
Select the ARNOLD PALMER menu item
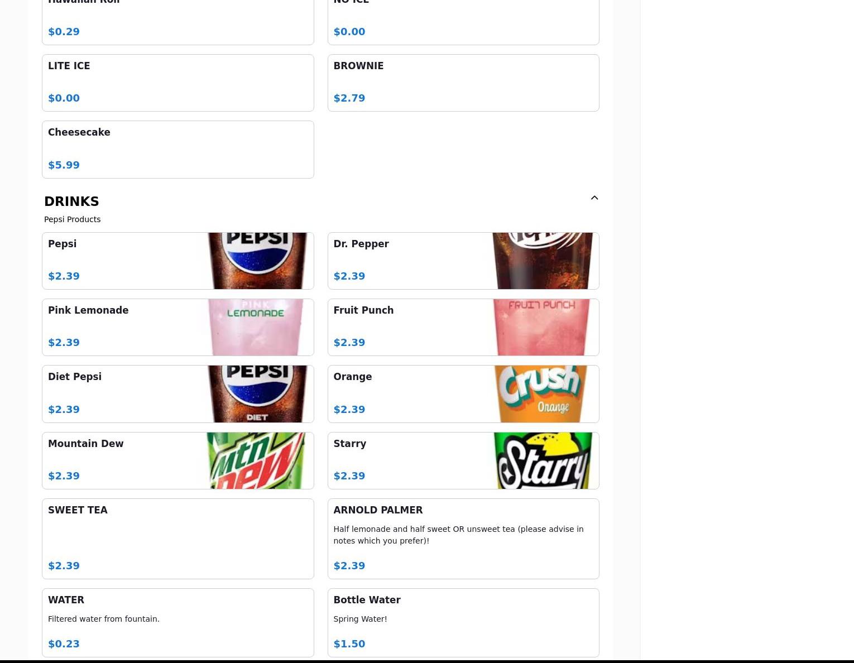click(x=463, y=539)
